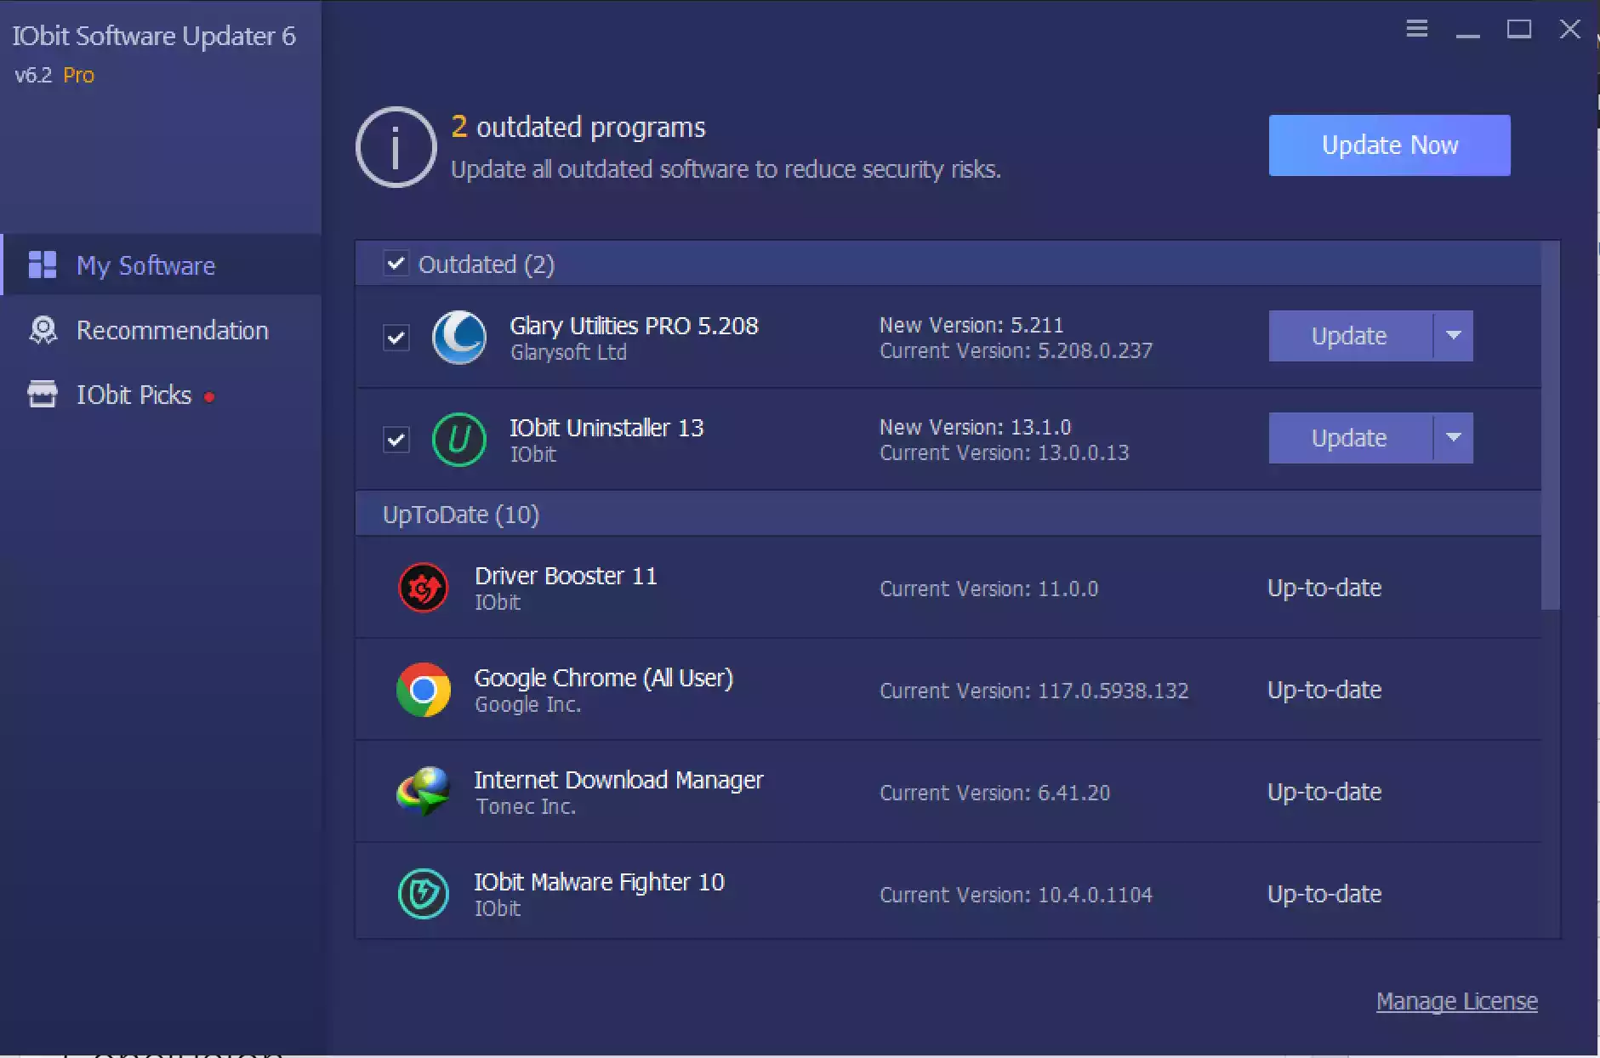Open the My Software section

[162, 264]
